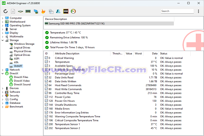Viewport: 204px width, 136px height.
Task: Open DirectX Sound page
Action: click(x=22, y=84)
